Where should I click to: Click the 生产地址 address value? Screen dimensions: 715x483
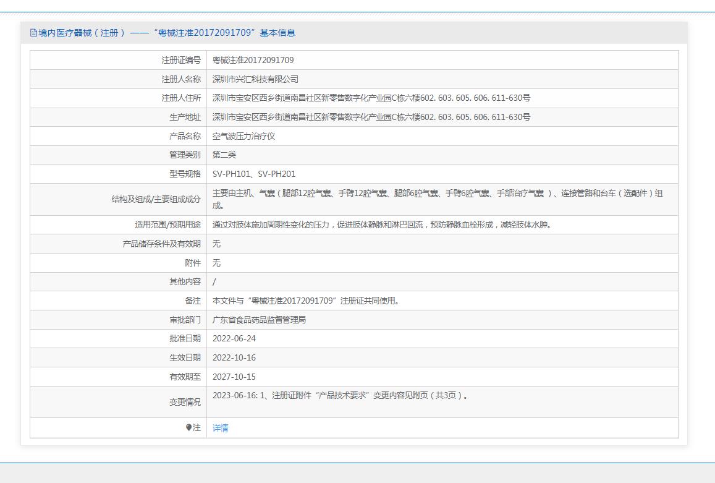(x=371, y=118)
